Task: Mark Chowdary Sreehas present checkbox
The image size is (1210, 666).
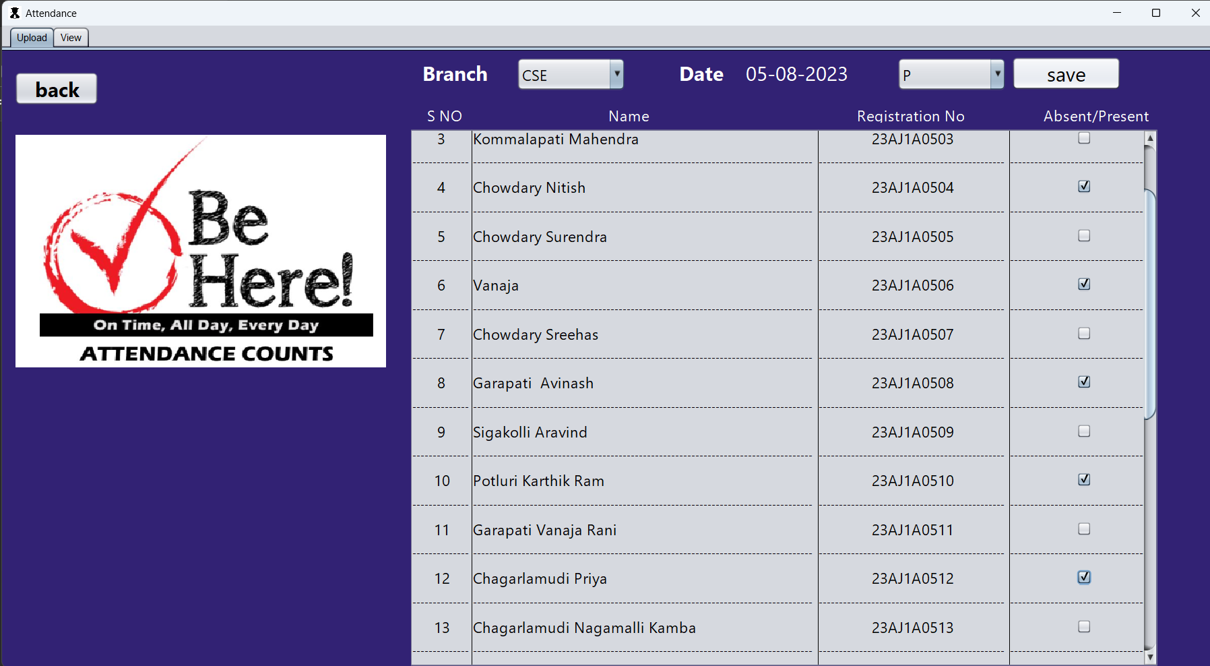Action: click(1084, 334)
